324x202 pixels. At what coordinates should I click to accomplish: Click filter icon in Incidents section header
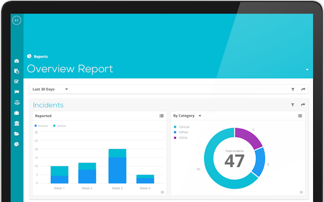coord(293,105)
